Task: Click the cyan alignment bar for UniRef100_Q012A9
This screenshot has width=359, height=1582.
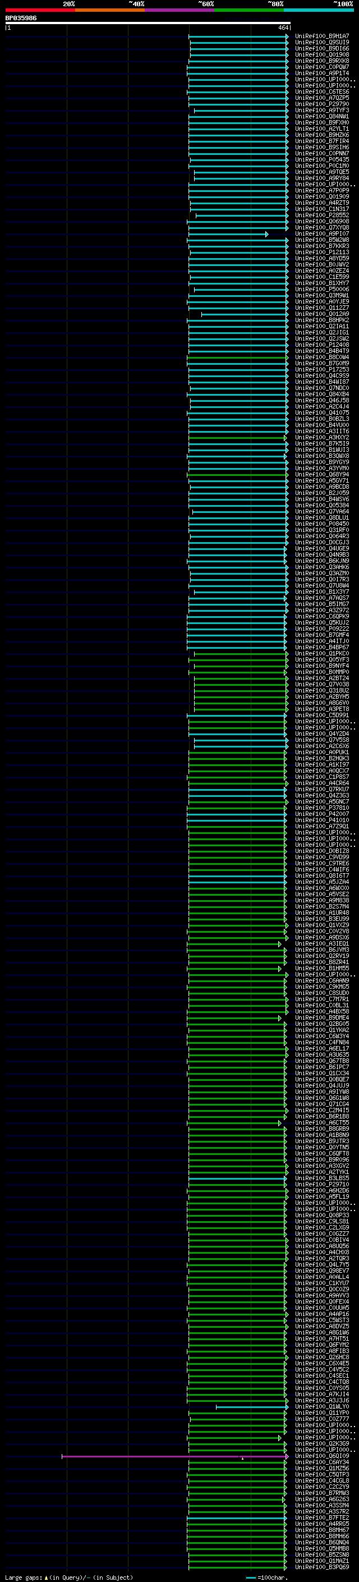Action: pyautogui.click(x=245, y=314)
